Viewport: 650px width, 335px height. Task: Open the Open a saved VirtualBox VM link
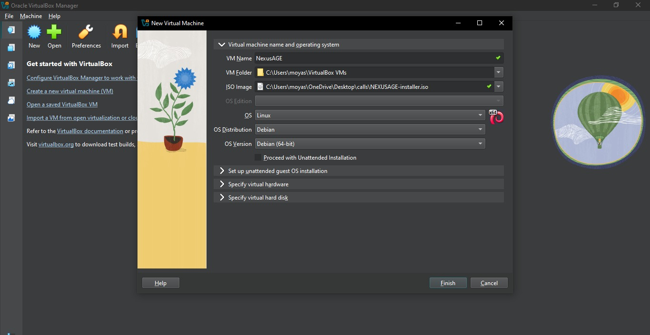click(x=62, y=105)
